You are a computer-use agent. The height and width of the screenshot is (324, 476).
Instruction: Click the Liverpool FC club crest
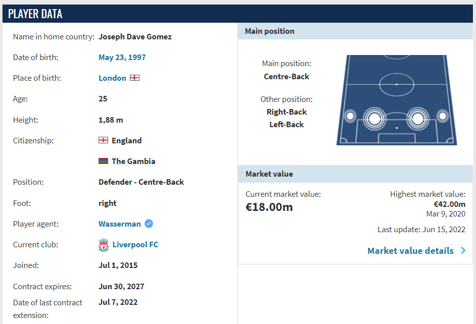pyautogui.click(x=104, y=245)
